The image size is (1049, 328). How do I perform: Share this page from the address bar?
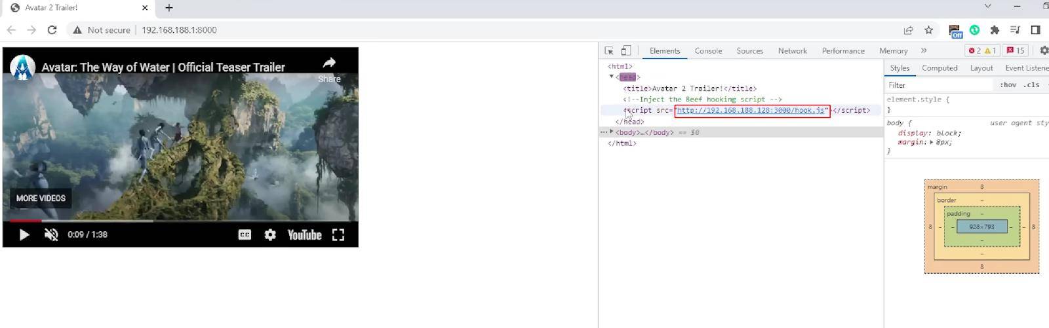point(908,30)
